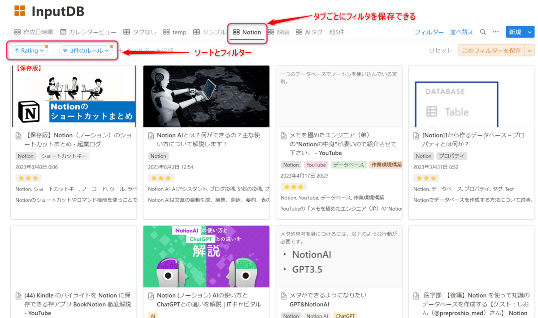Image resolution: width=538 pixels, height=318 pixels.
Task: Click the date 2023年4月17日 20:27
Action: click(x=305, y=176)
